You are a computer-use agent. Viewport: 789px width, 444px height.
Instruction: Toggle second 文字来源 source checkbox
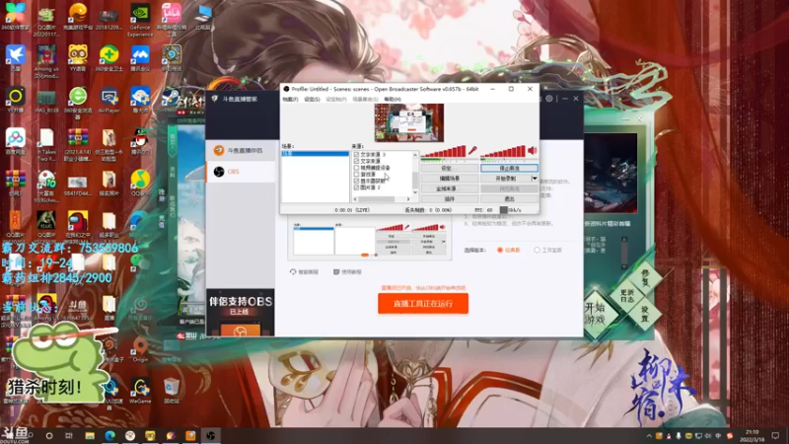point(356,161)
